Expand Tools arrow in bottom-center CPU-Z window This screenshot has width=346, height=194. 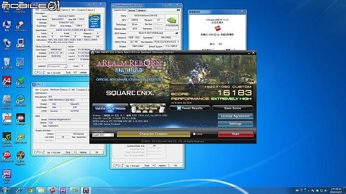pos(153,165)
